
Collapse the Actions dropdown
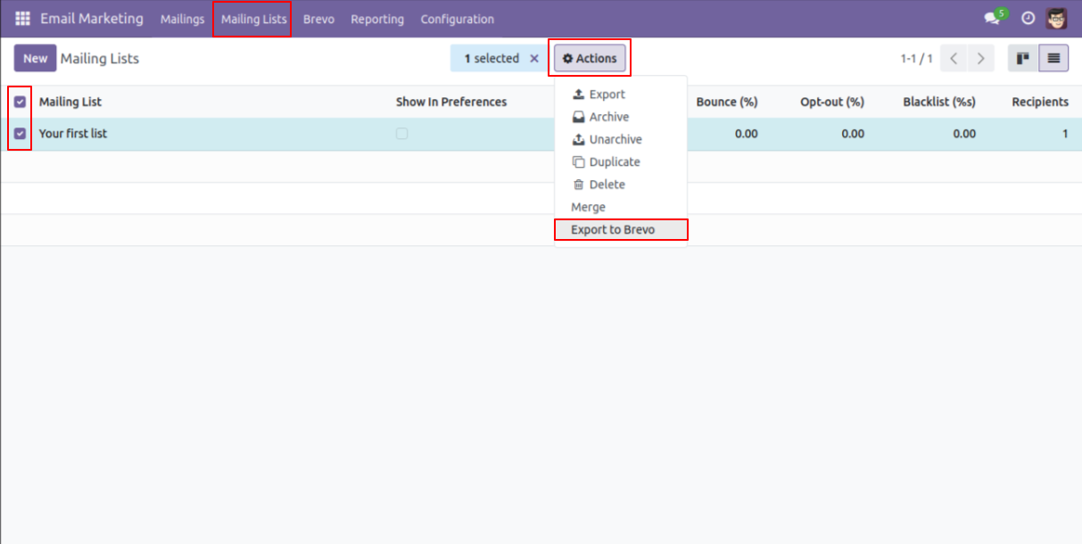pos(590,59)
